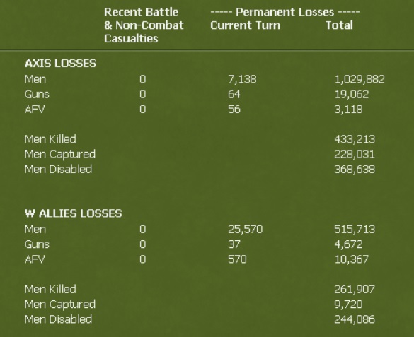Select Allies AFV total 10,367

(x=352, y=259)
